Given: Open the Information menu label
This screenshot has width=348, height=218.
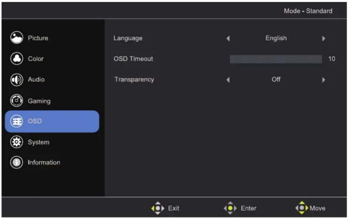Looking at the screenshot, I should tap(44, 162).
